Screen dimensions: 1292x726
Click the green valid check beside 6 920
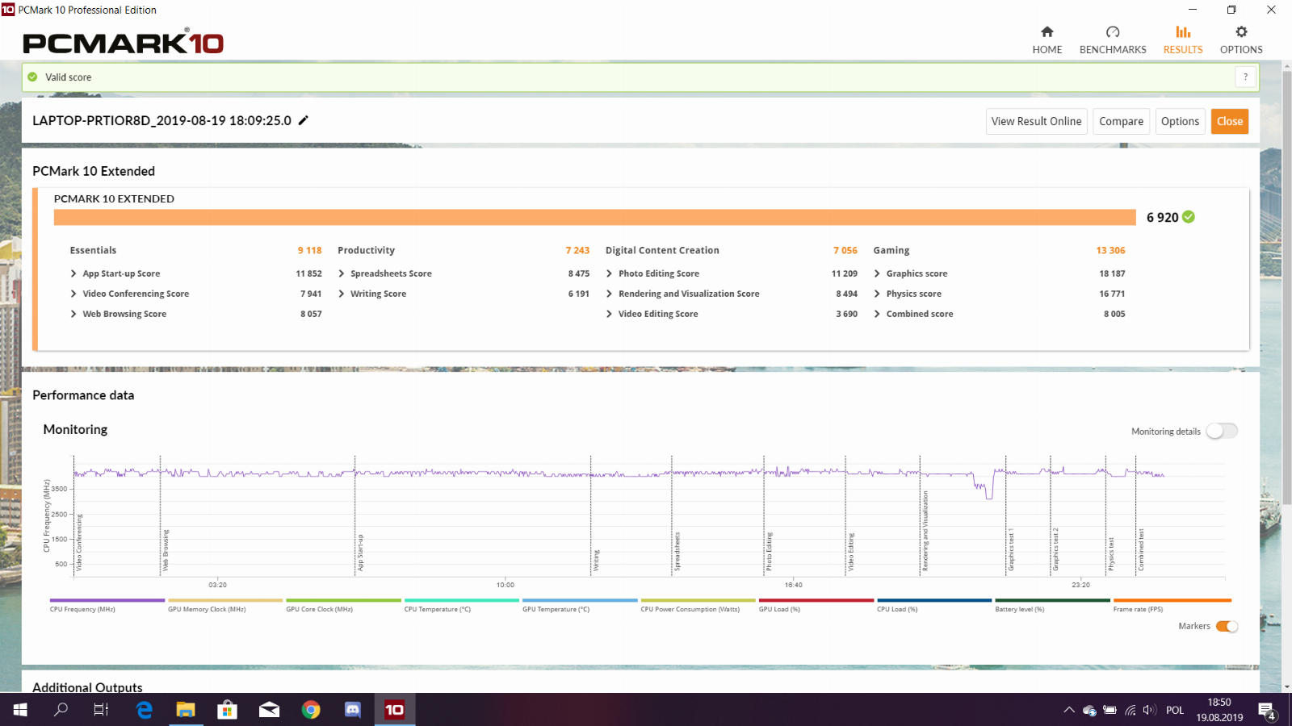[x=1189, y=217]
